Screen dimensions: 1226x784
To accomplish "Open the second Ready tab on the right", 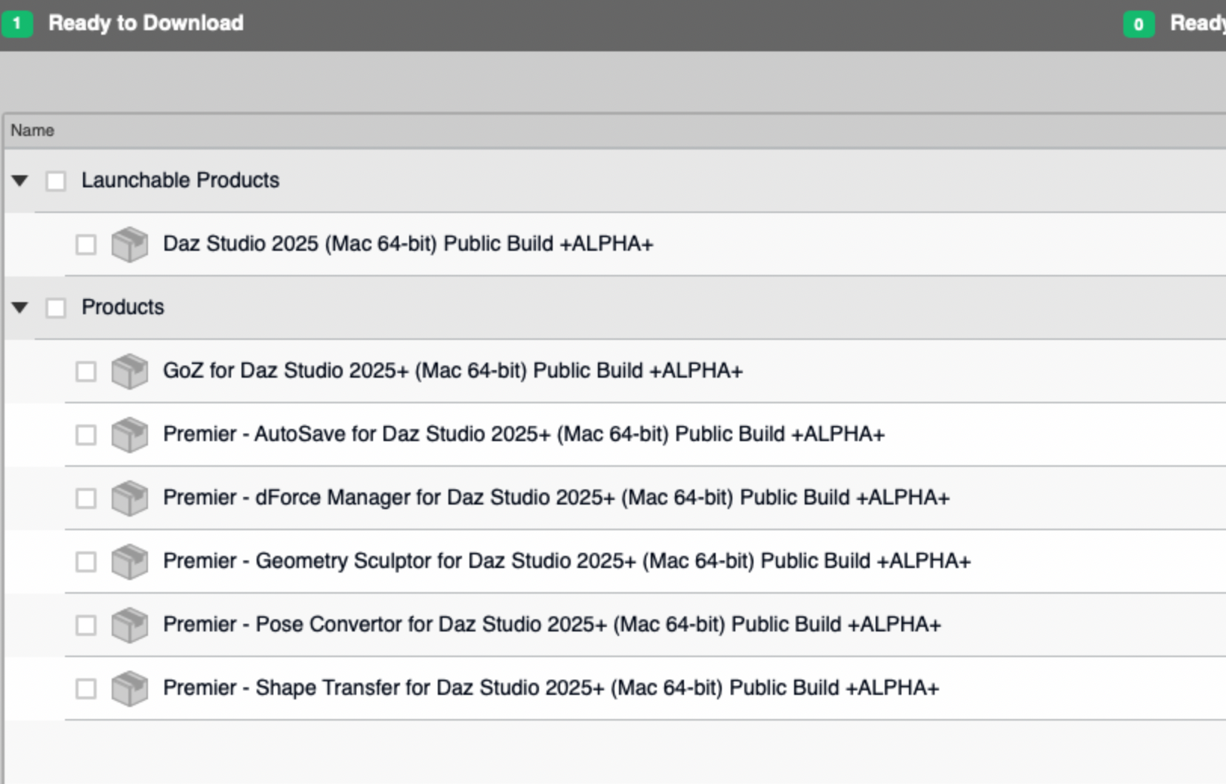I will pyautogui.click(x=1197, y=23).
